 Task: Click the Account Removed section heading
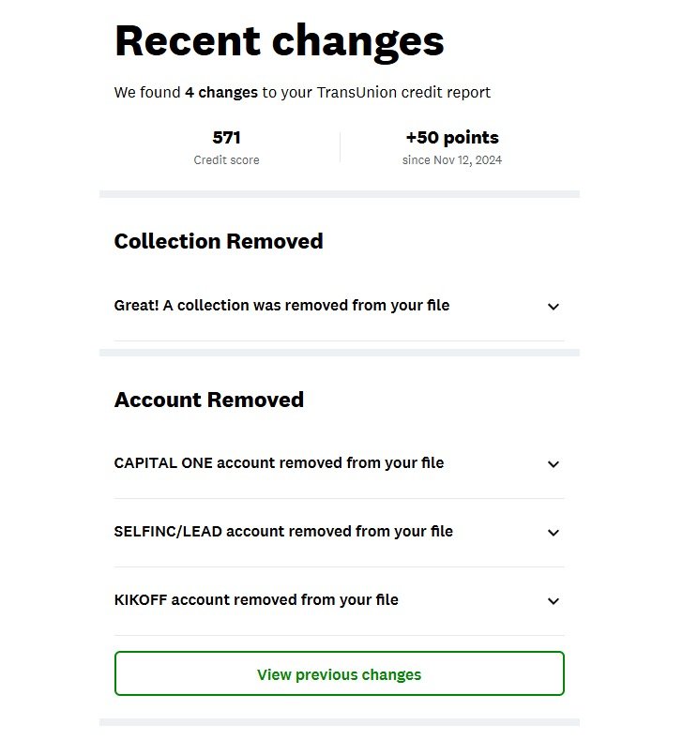click(x=209, y=400)
